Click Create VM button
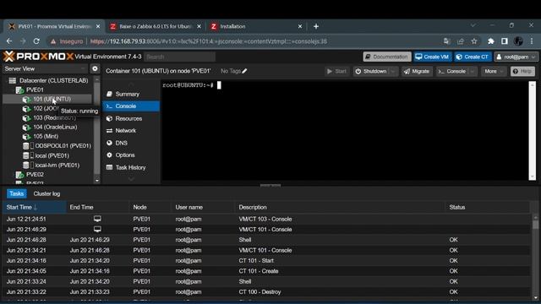 (x=432, y=57)
